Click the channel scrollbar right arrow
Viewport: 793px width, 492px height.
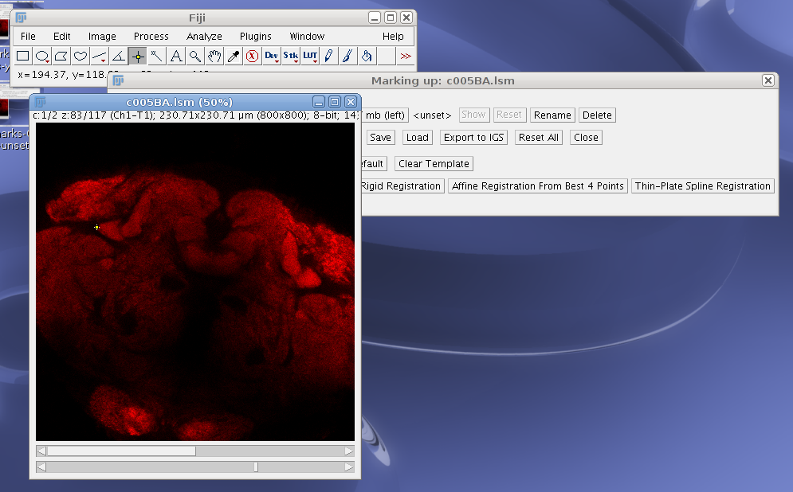point(349,451)
